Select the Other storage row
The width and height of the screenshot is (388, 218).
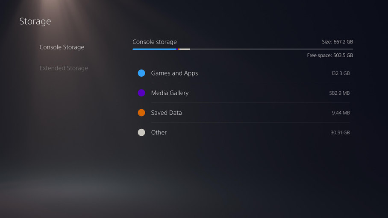tap(244, 133)
